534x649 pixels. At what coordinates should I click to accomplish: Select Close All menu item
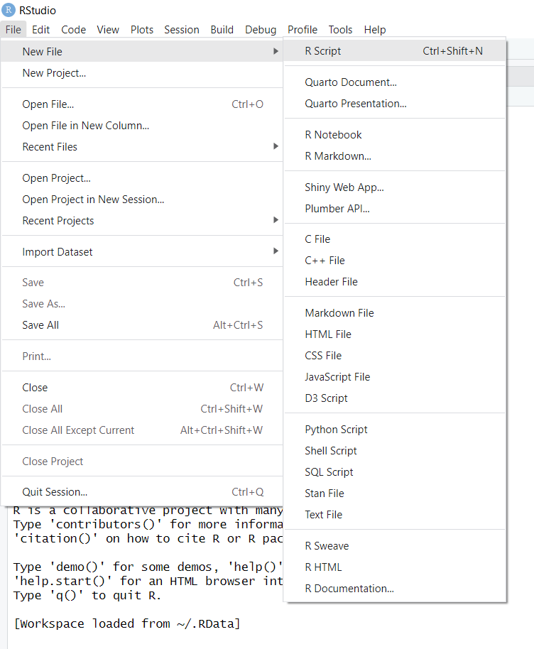point(142,409)
